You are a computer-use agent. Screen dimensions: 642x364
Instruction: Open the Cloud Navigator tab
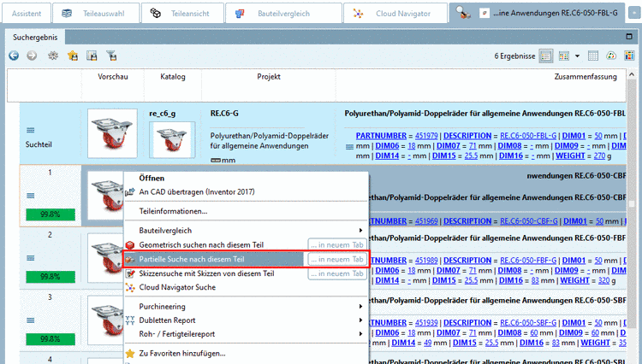click(395, 14)
